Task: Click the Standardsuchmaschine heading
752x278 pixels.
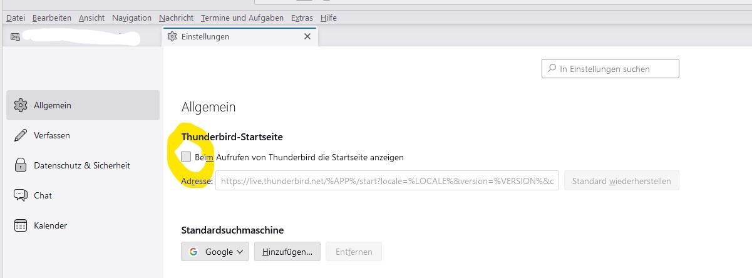Action: click(x=232, y=230)
